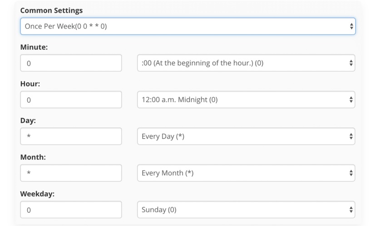Open the 12:00 a.m. Midnight dropdown

pyautogui.click(x=246, y=100)
